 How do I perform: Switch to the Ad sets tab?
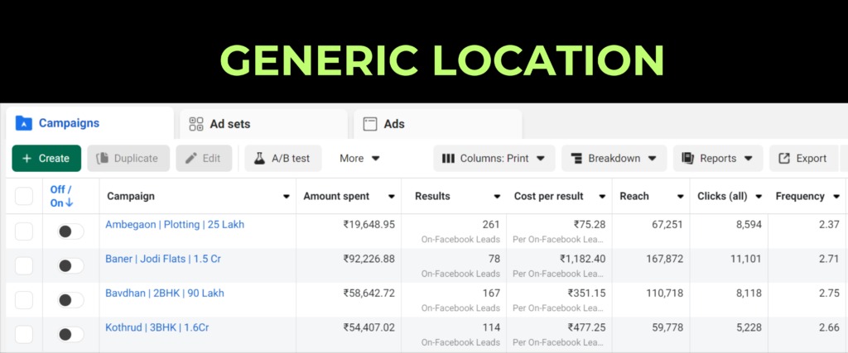coord(229,125)
